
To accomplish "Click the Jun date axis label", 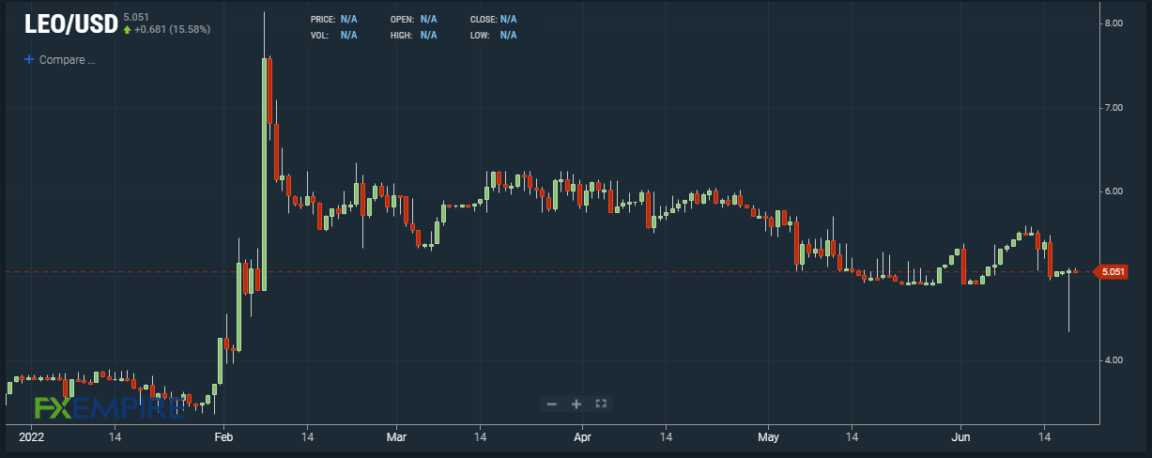I will pyautogui.click(x=960, y=436).
